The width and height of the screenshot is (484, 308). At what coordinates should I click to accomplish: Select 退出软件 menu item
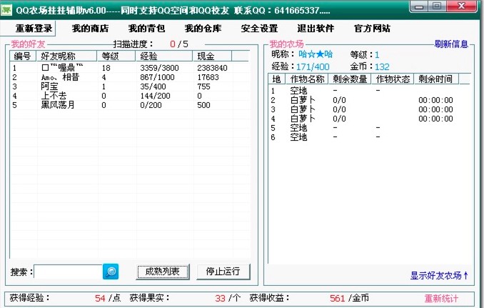pyautogui.click(x=316, y=29)
